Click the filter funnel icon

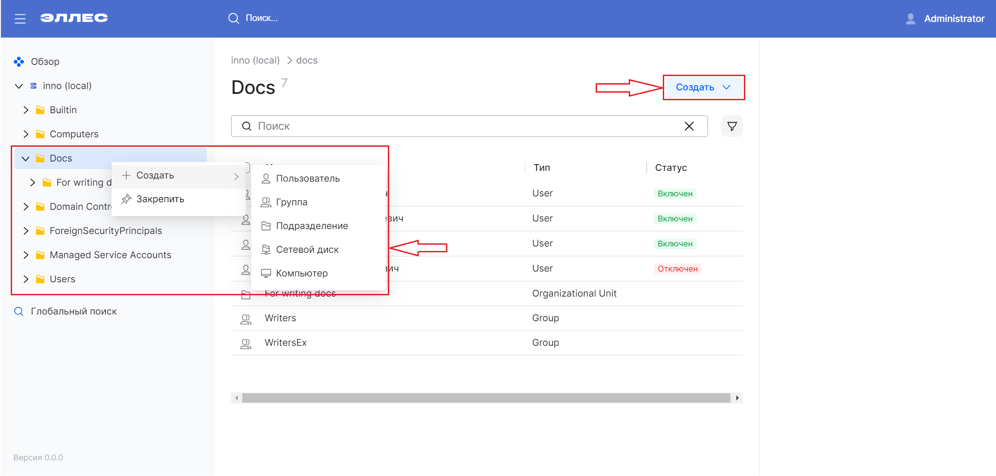[732, 127]
